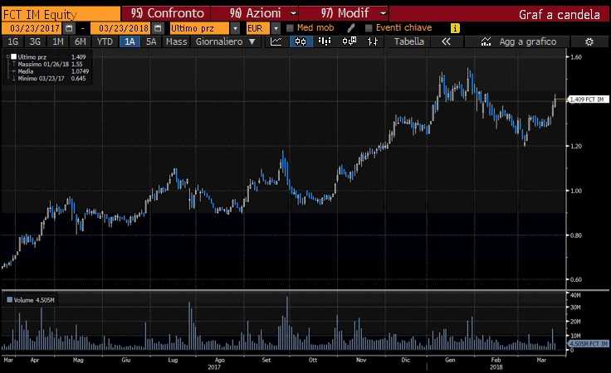Screen dimensions: 611x373
Task: Open calendar picker for start date 03/23/2017
Action: point(70,28)
